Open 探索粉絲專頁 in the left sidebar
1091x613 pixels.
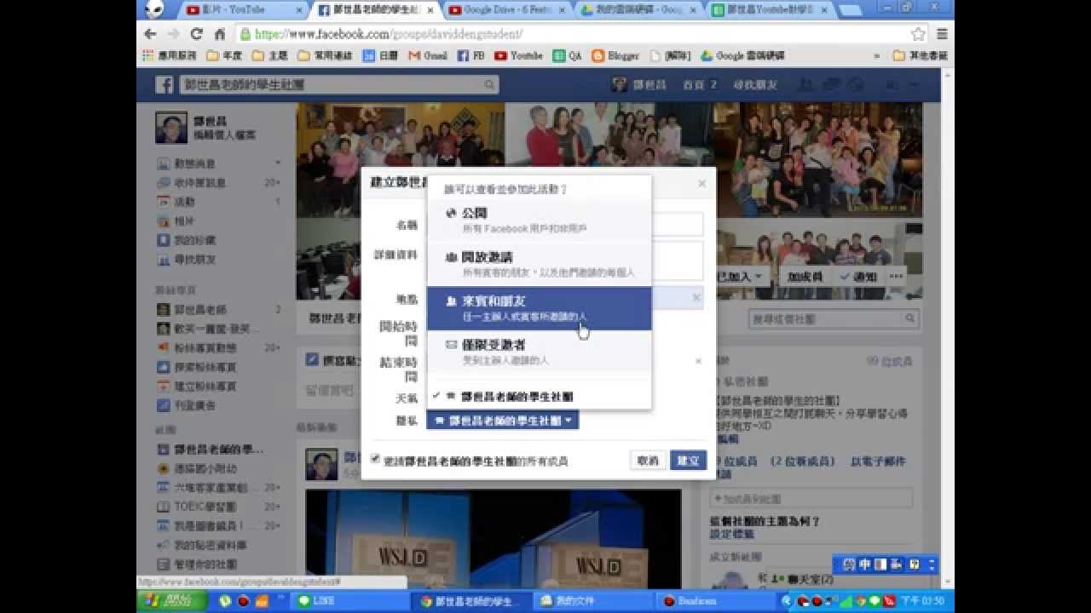pos(205,367)
